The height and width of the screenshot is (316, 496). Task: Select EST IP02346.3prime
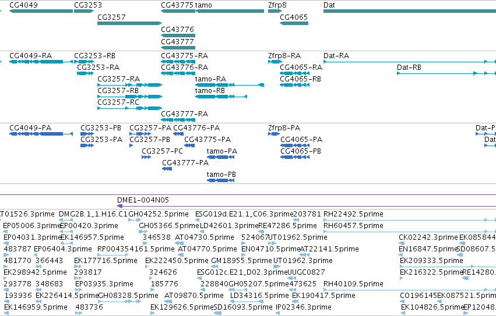304,308
